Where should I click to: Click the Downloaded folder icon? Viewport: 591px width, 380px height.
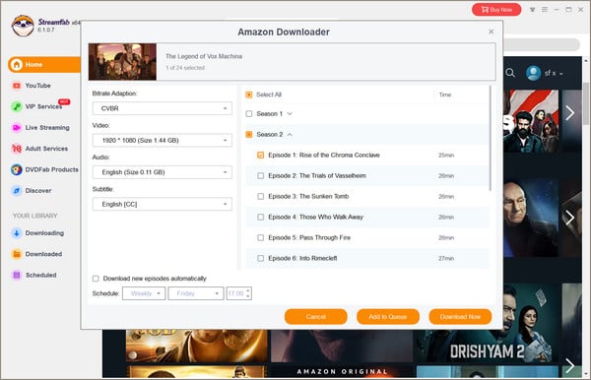pos(16,254)
